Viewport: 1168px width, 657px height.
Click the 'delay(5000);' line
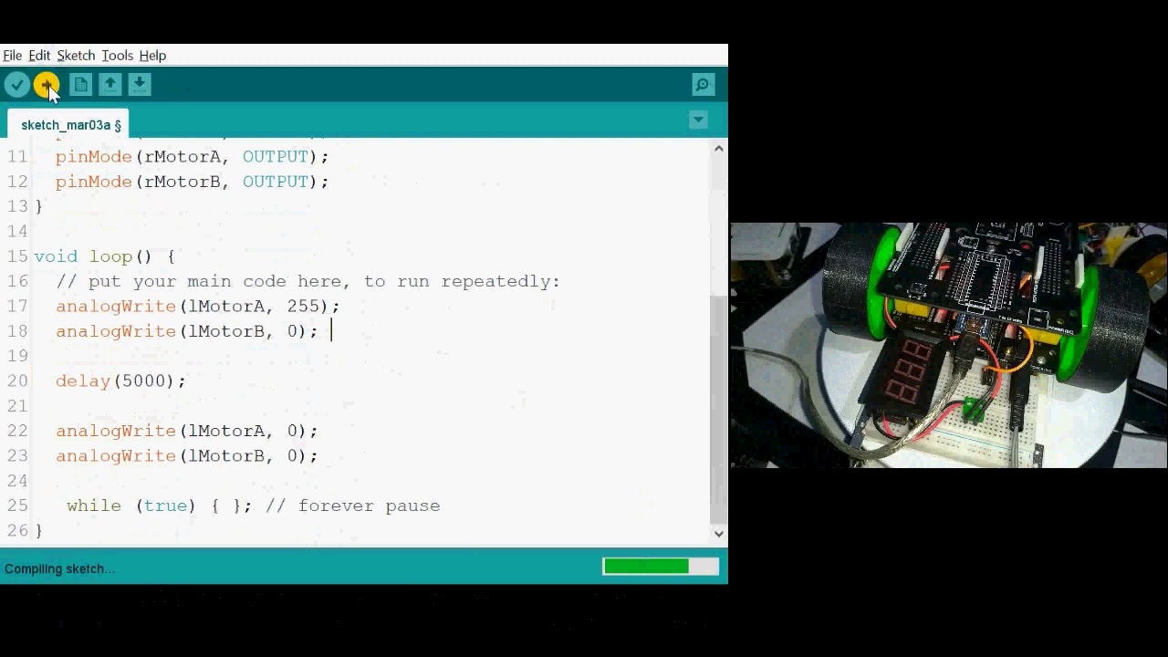click(120, 381)
